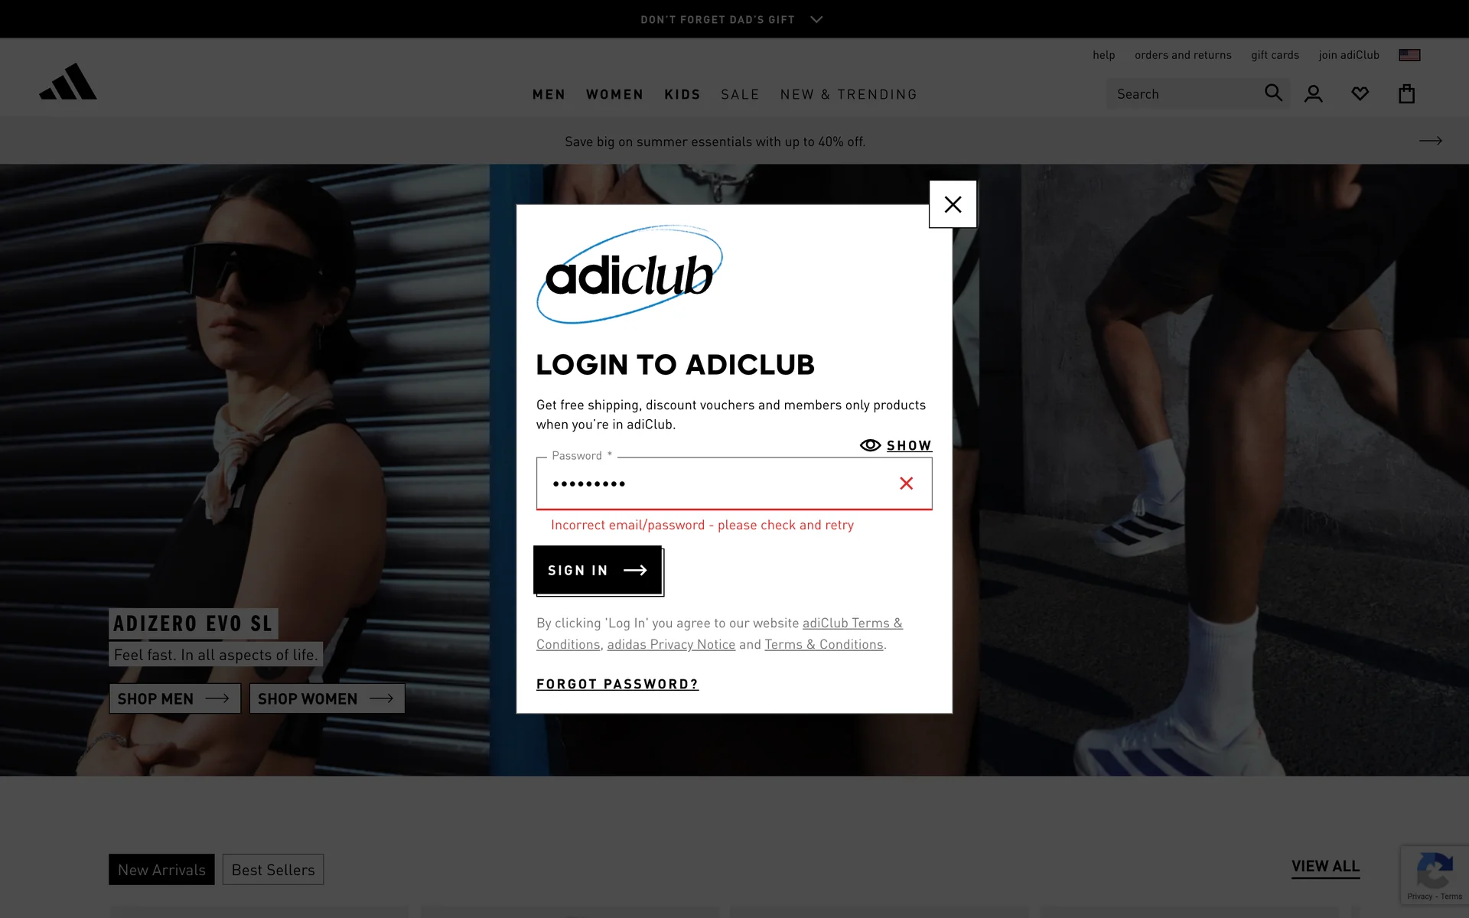Toggle Show password visibility
This screenshot has width=1469, height=918.
[x=896, y=445]
